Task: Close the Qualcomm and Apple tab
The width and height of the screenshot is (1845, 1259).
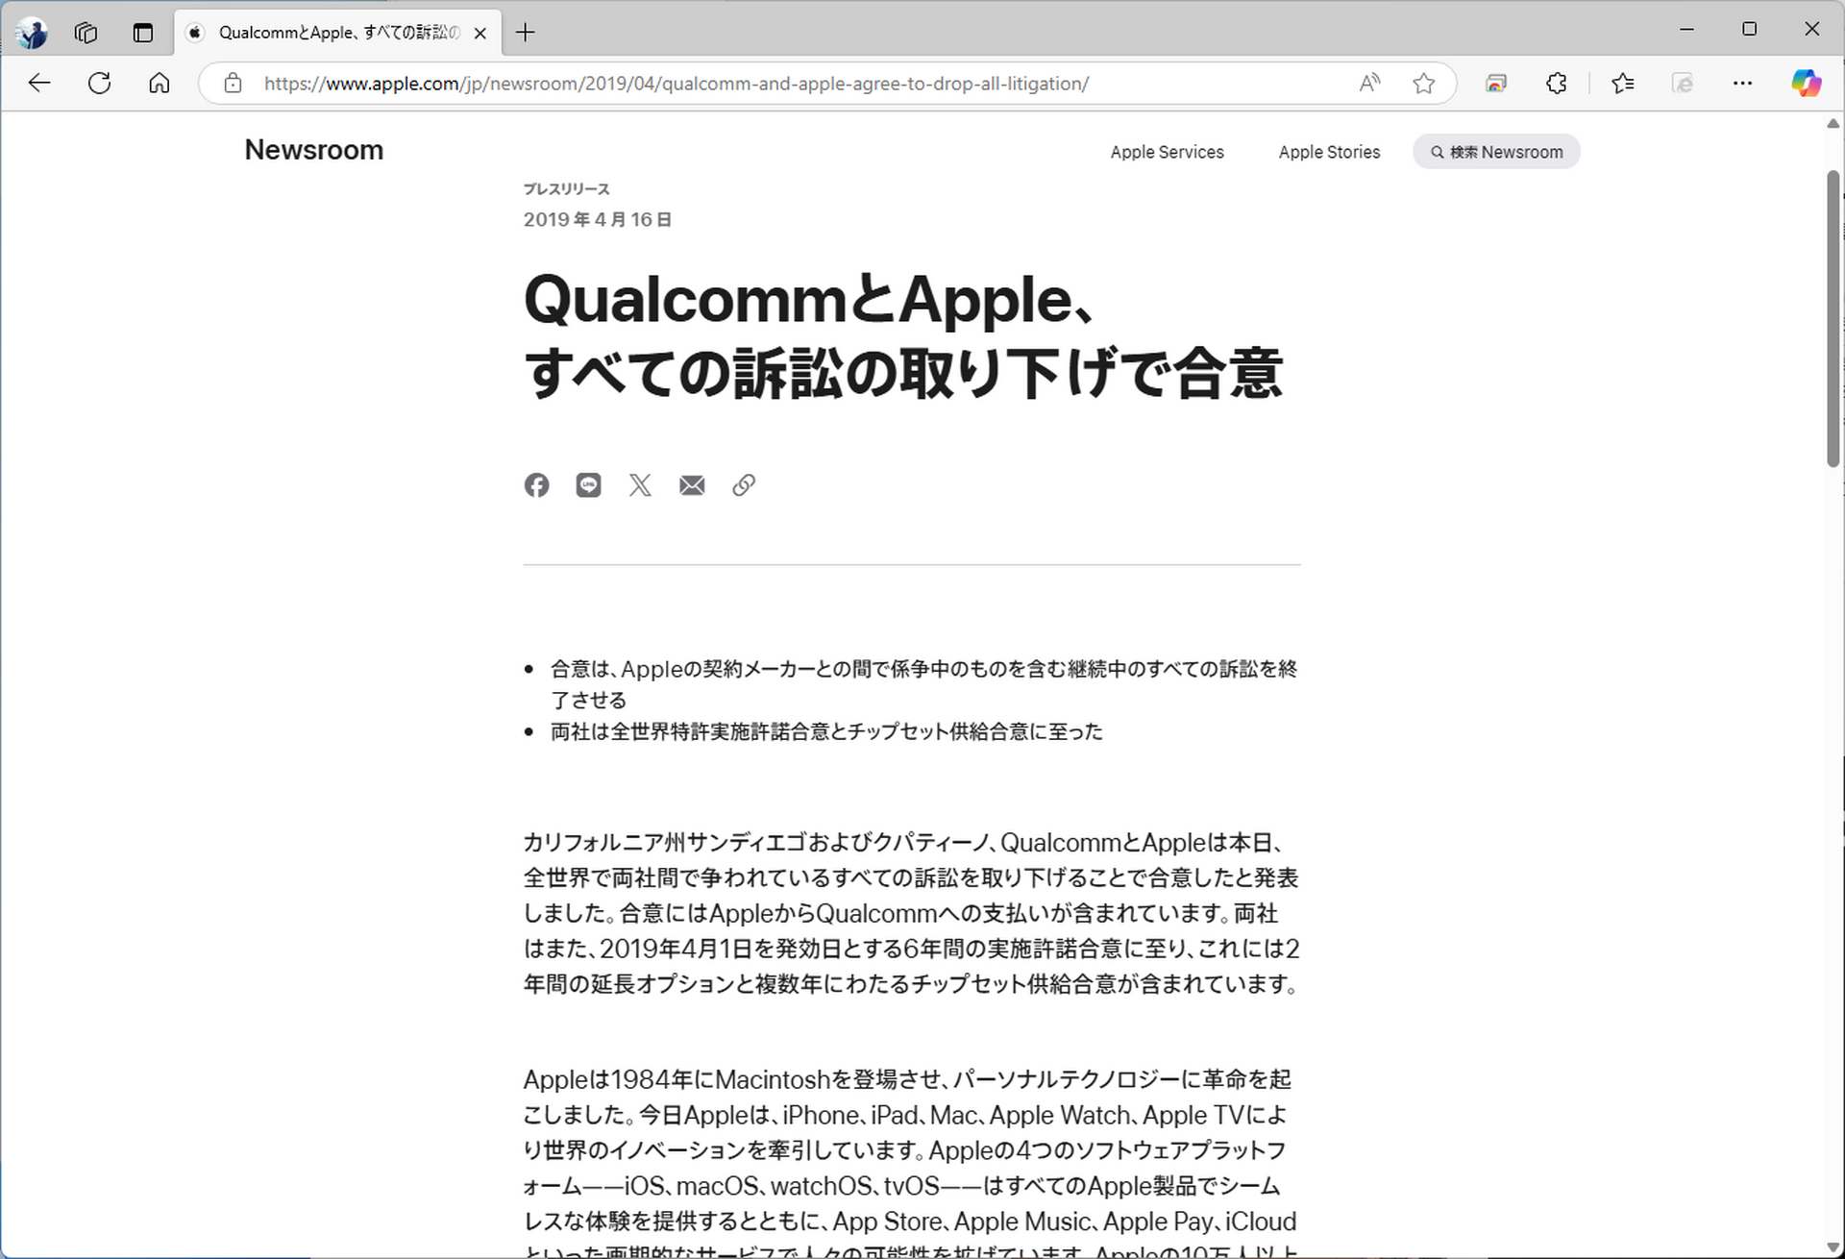Action: [480, 33]
